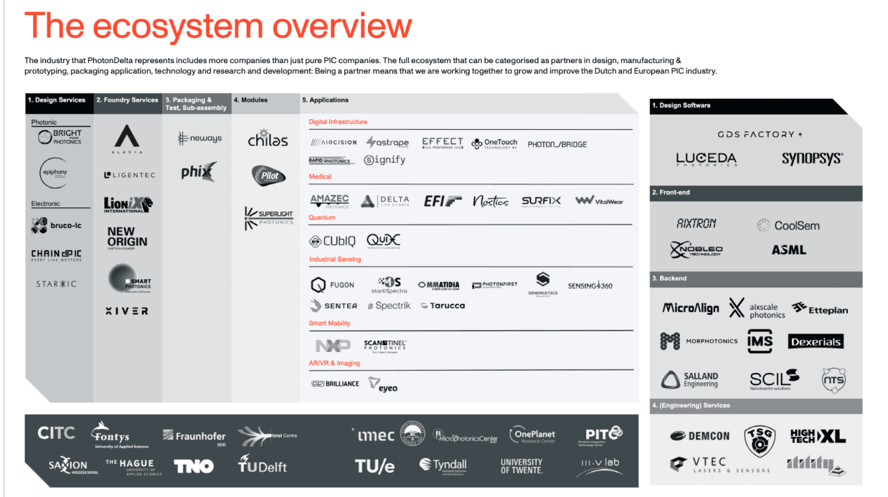Click the 'Digital Infrastructure' section label
The height and width of the screenshot is (497, 888).
338,123
